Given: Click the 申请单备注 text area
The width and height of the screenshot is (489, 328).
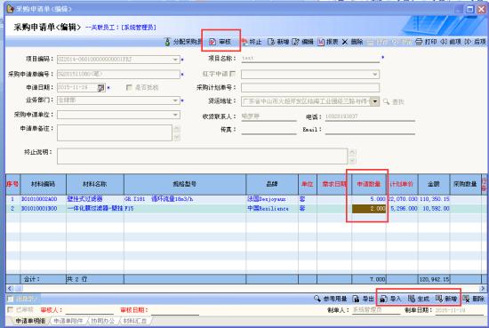Looking at the screenshot, I should click(115, 132).
